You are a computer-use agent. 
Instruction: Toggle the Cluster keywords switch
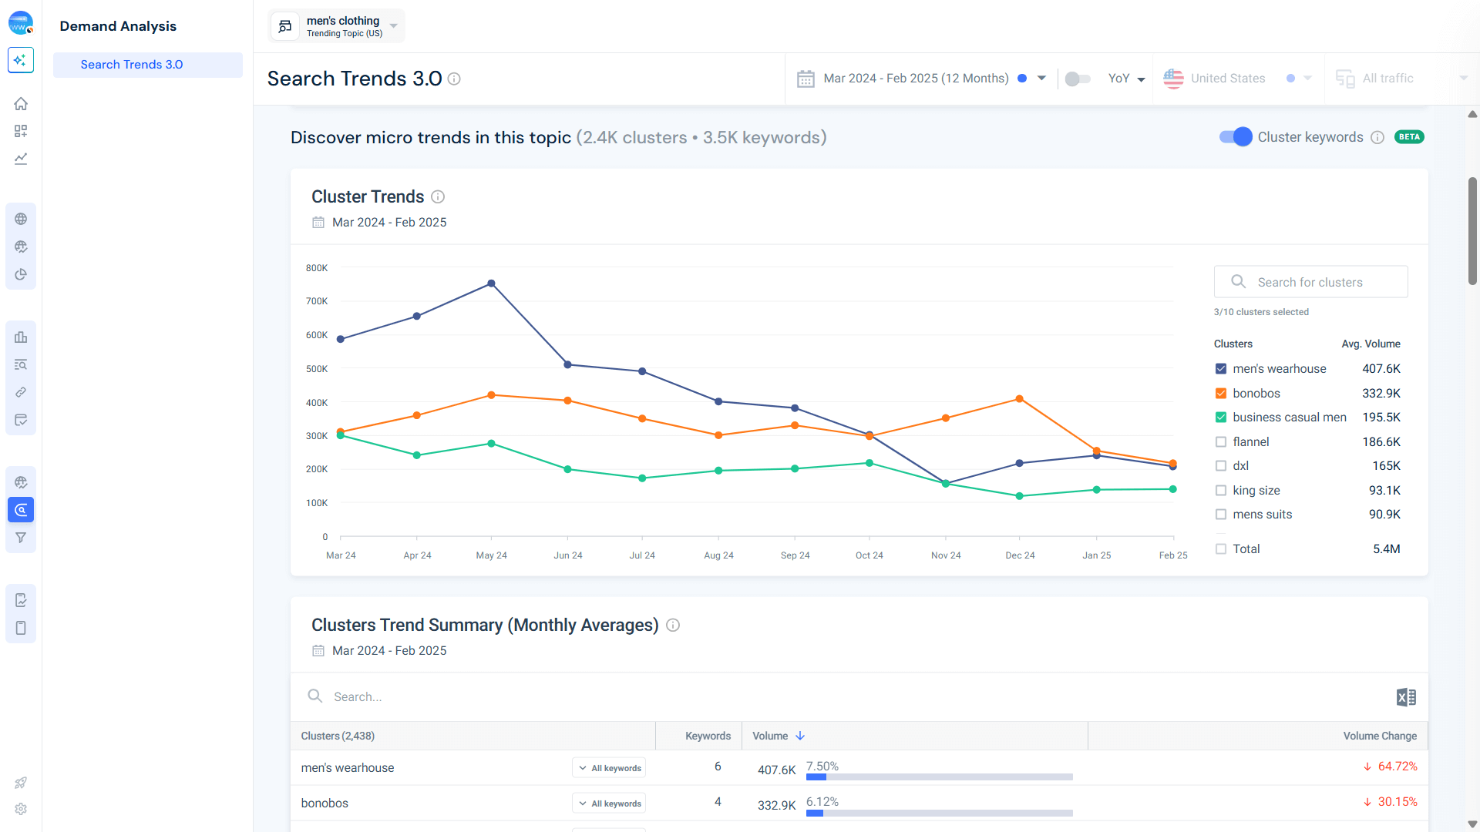coord(1235,136)
